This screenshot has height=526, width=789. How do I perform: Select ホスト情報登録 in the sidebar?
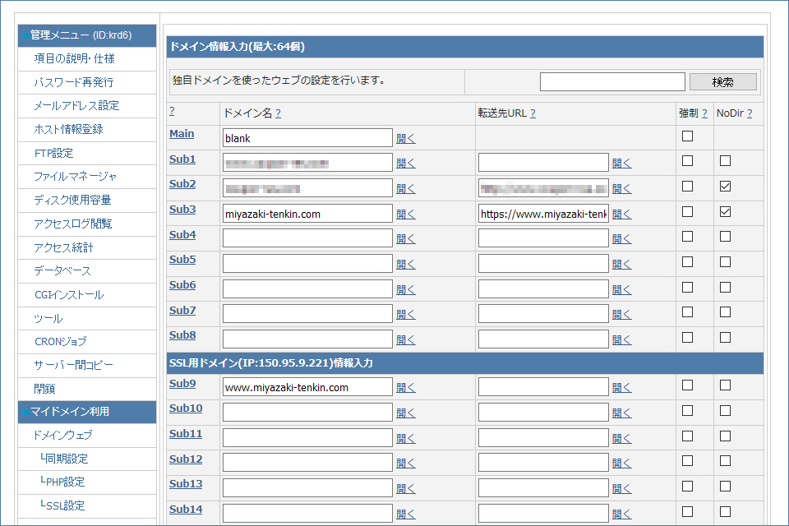[68, 129]
